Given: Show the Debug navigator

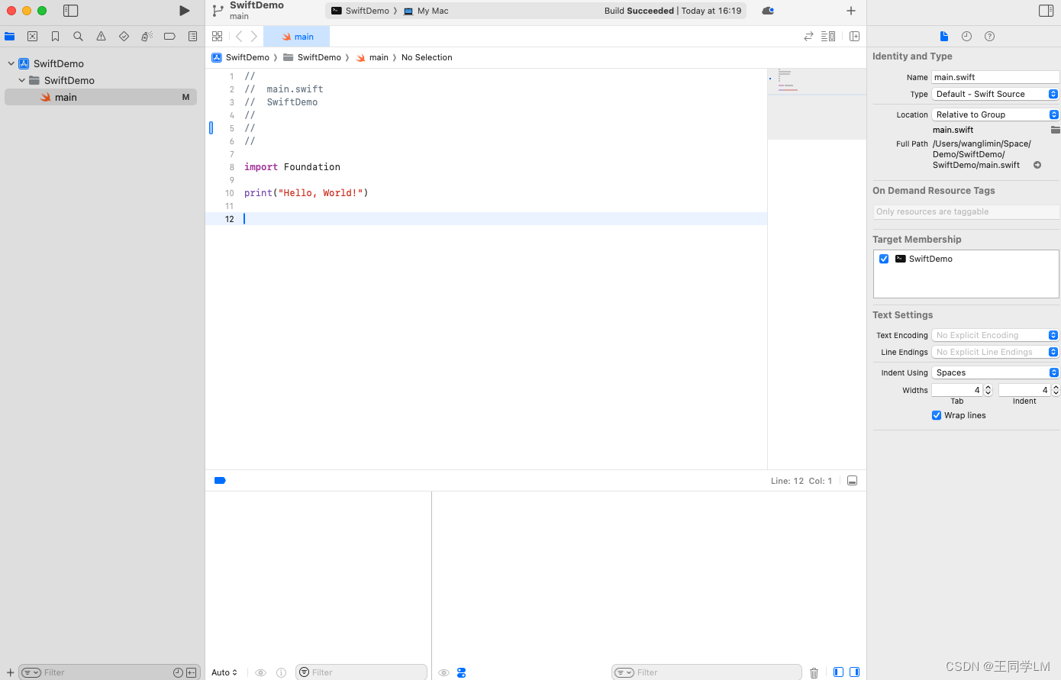Looking at the screenshot, I should (147, 36).
